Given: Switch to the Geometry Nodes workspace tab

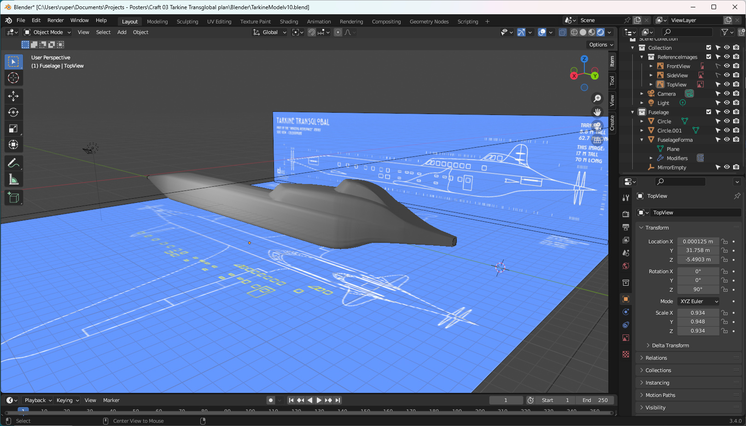Looking at the screenshot, I should pyautogui.click(x=429, y=22).
